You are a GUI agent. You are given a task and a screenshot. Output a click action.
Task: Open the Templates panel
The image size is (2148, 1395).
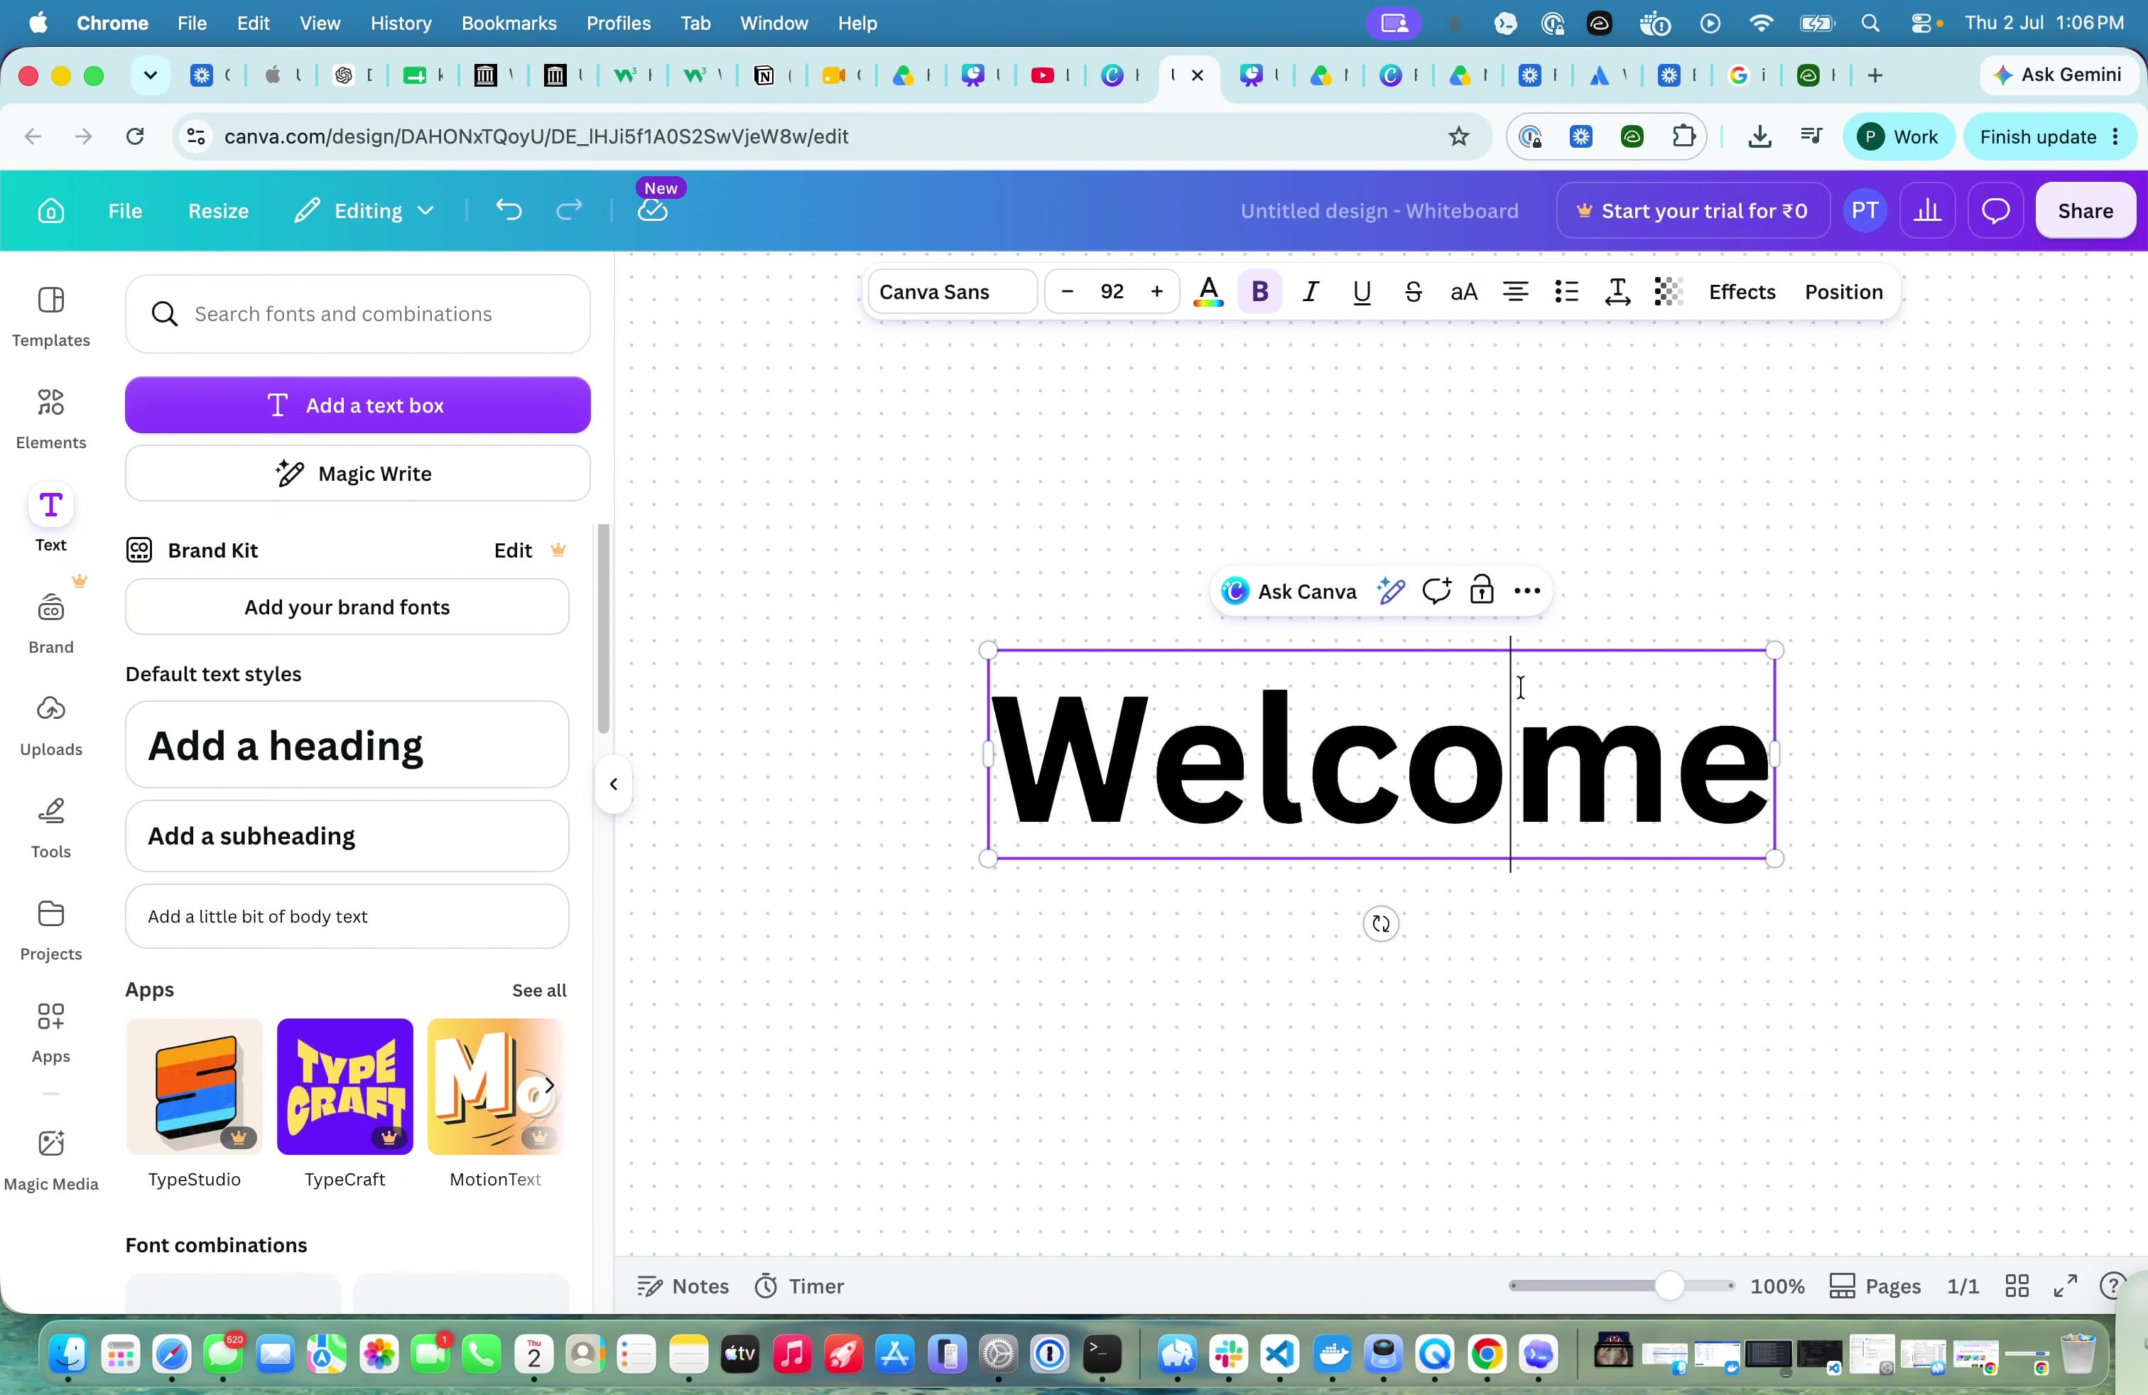(50, 316)
